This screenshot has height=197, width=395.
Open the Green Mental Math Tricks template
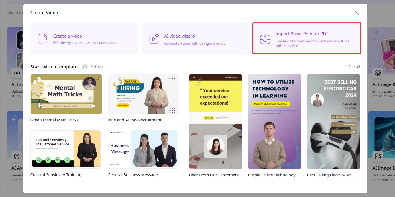pos(66,94)
